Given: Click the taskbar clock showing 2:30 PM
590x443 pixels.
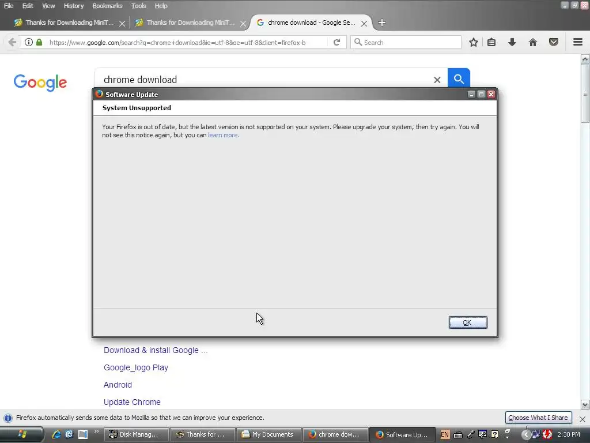Looking at the screenshot, I should pos(569,434).
